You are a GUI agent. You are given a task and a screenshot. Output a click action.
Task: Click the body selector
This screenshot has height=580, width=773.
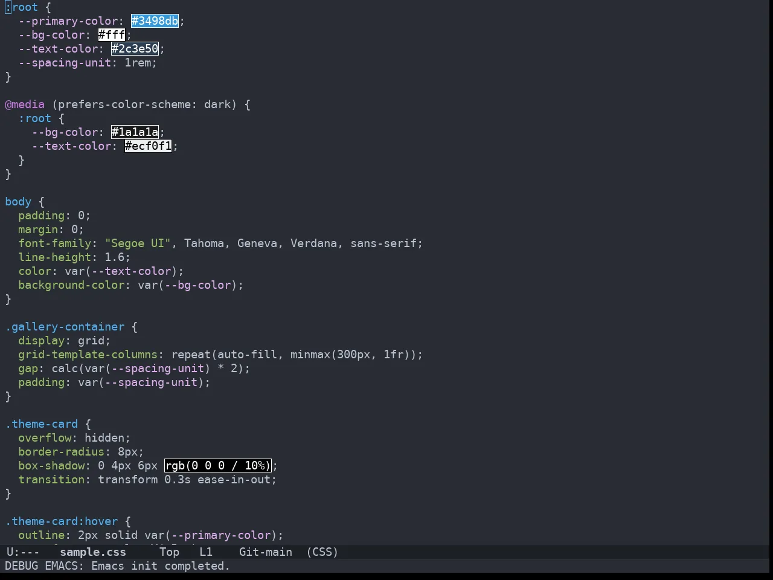(18, 202)
